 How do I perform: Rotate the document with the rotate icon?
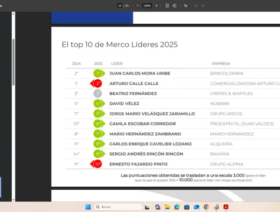175,6
